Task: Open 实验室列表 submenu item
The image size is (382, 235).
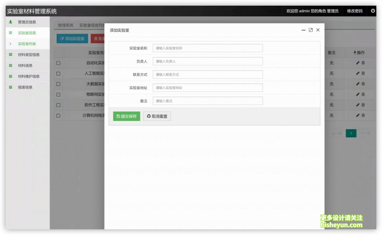Action: pos(27,44)
